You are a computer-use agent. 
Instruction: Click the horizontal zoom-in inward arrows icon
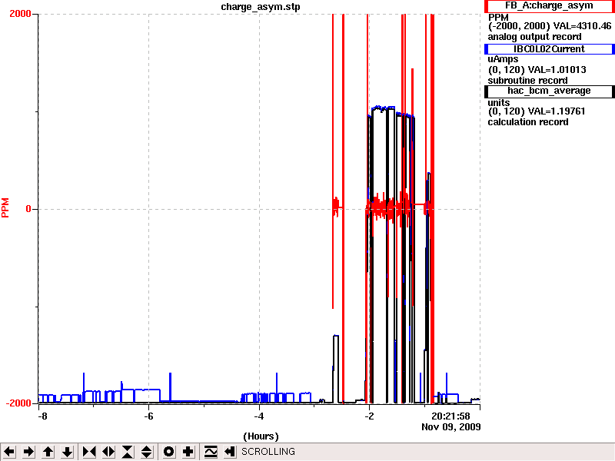pos(89,452)
